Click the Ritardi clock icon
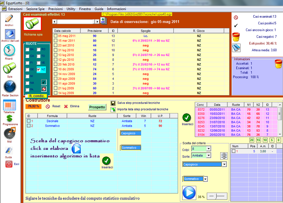The image size is (283, 203). click(x=9, y=50)
